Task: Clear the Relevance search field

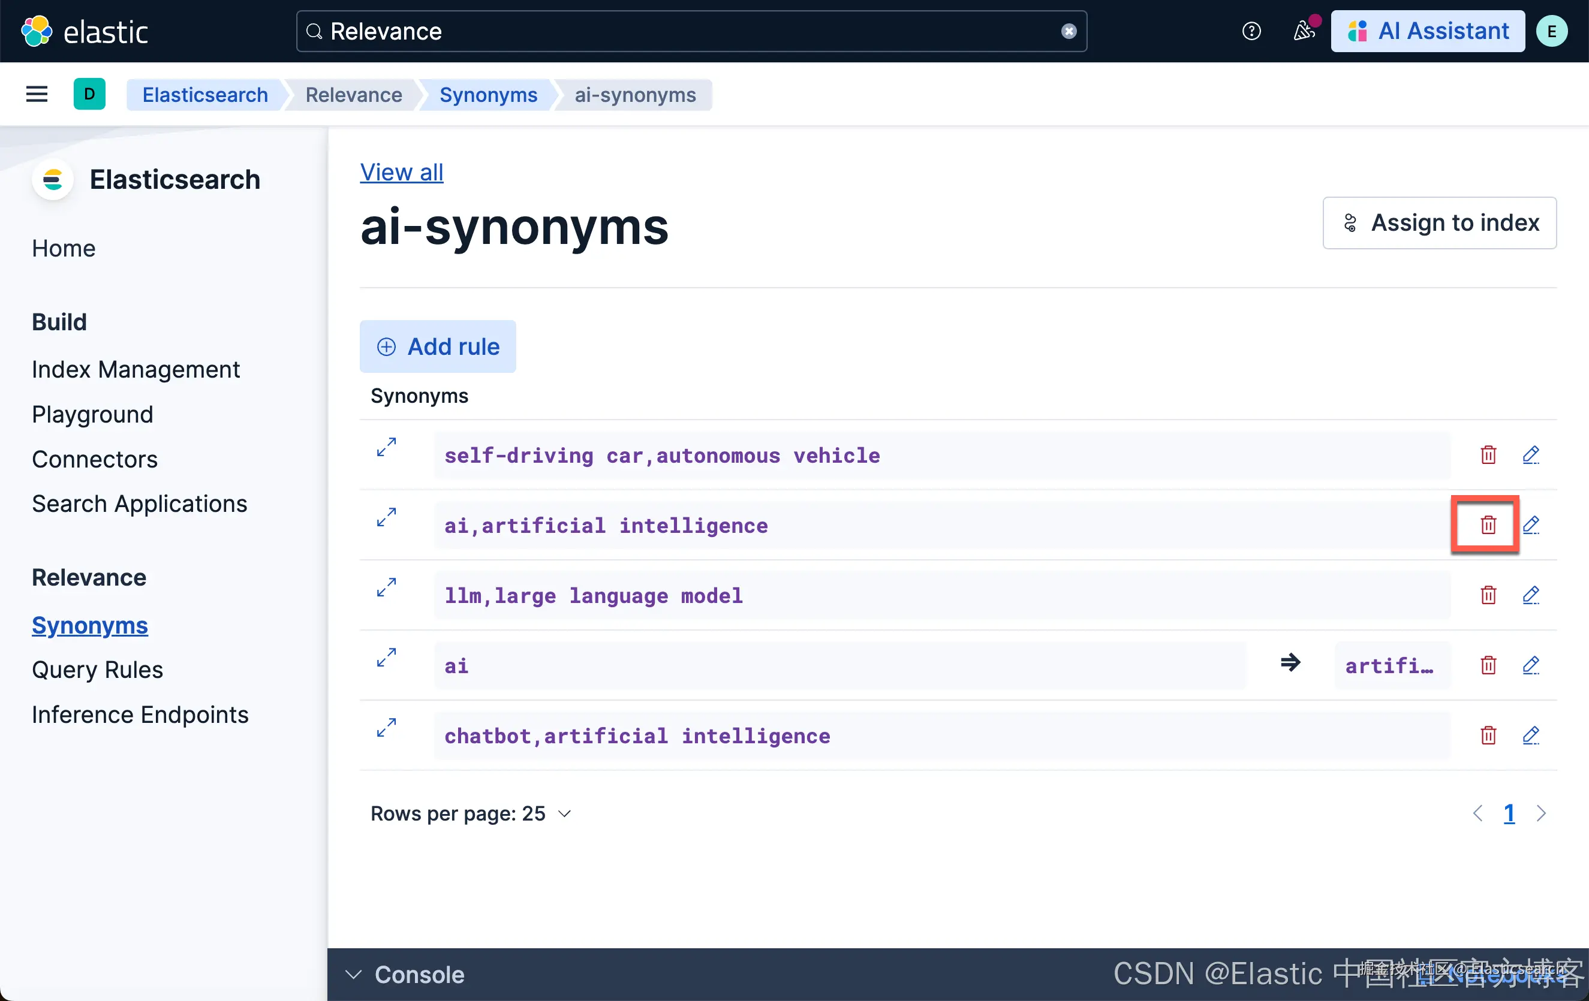Action: click(1069, 31)
